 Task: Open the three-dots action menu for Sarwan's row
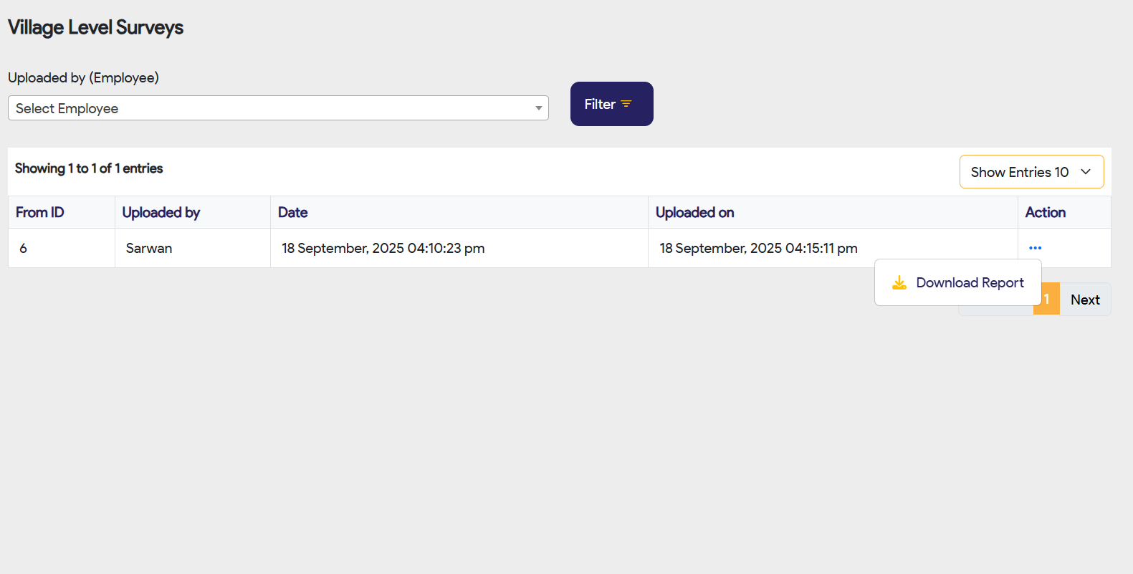(1035, 248)
